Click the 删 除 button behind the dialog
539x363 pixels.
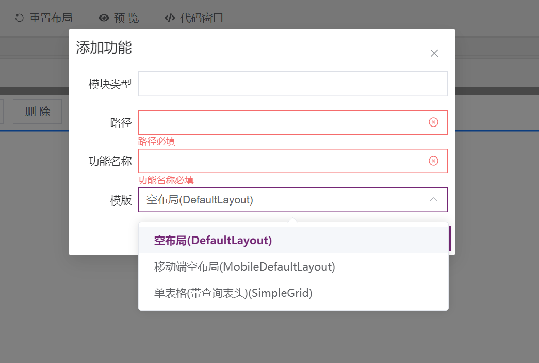[x=38, y=112]
